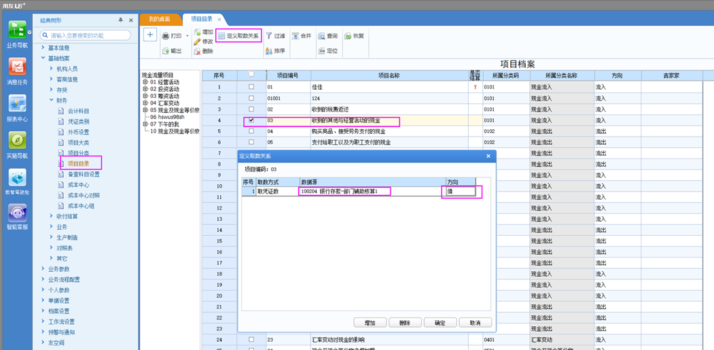Expand 07 下午的我 tree node
This screenshot has width=714, height=350.
tap(145, 124)
